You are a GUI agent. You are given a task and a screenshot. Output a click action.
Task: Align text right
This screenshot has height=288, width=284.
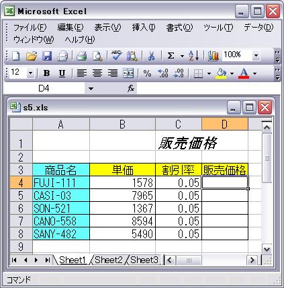[x=113, y=73]
